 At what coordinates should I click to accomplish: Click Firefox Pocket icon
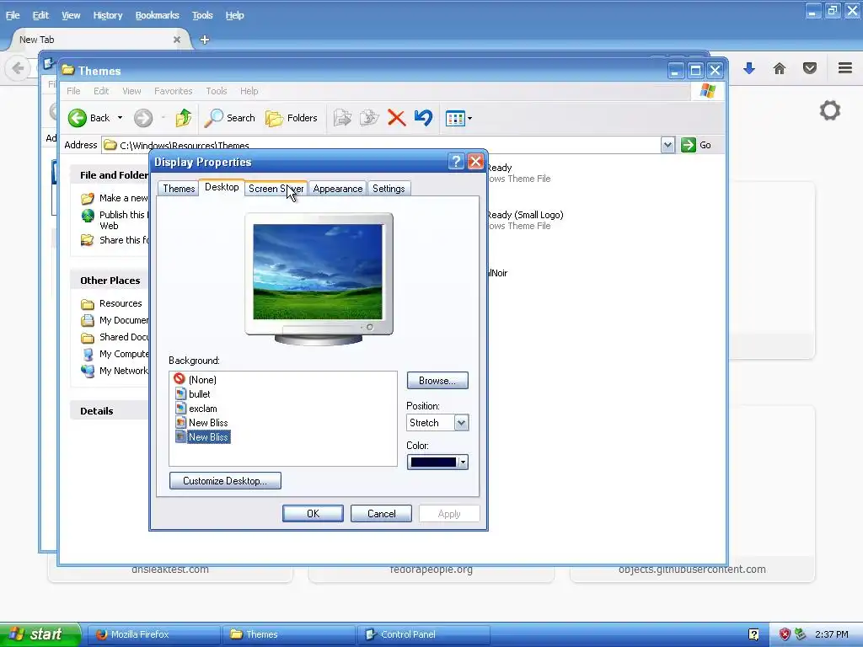click(x=810, y=68)
